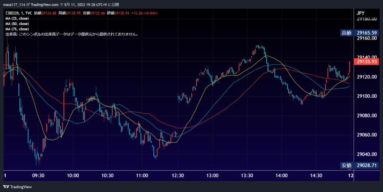
Task: Click the 29040.00 price axis value
Action: coord(366,154)
